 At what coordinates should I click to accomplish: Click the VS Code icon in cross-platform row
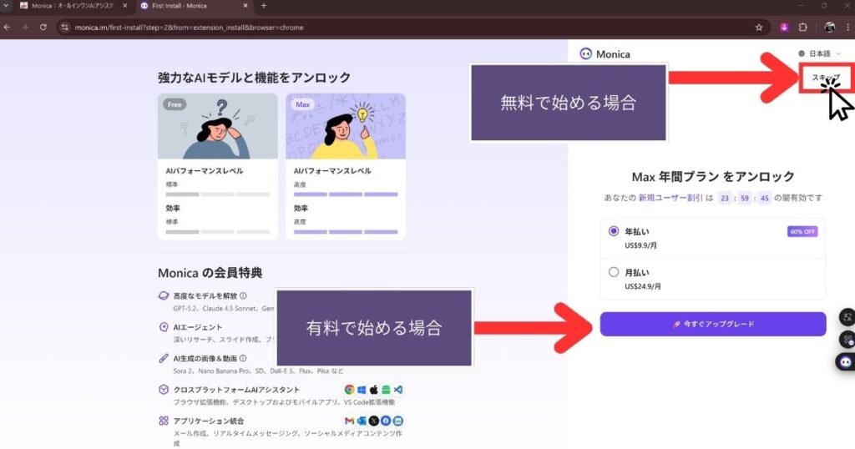pyautogui.click(x=398, y=390)
